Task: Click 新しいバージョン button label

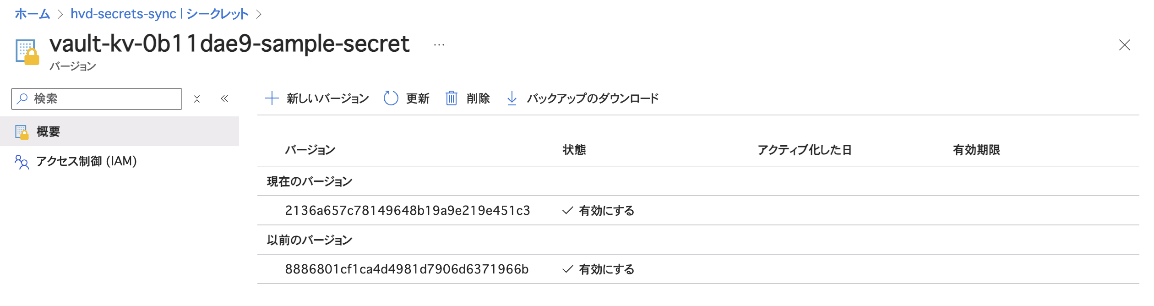Action: pyautogui.click(x=328, y=98)
